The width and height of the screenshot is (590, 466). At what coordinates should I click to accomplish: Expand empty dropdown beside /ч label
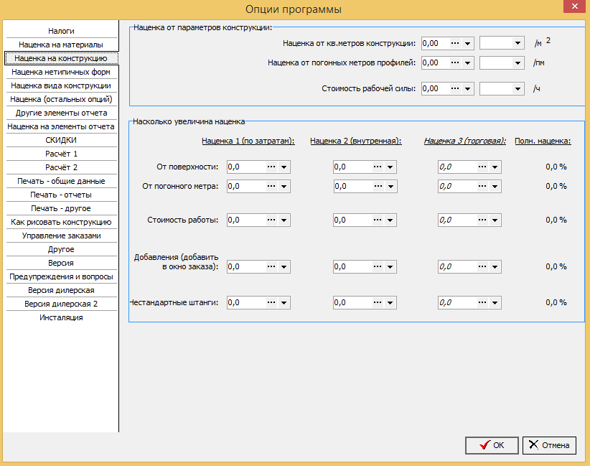518,89
